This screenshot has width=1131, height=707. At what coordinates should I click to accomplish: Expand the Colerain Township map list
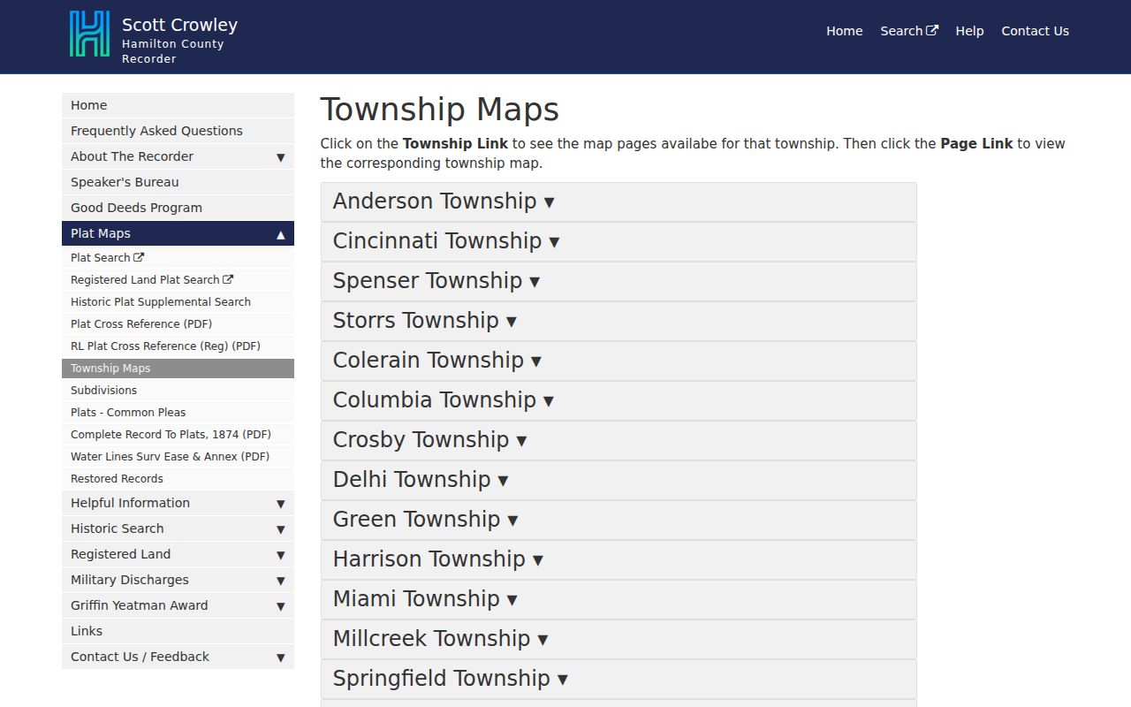619,361
